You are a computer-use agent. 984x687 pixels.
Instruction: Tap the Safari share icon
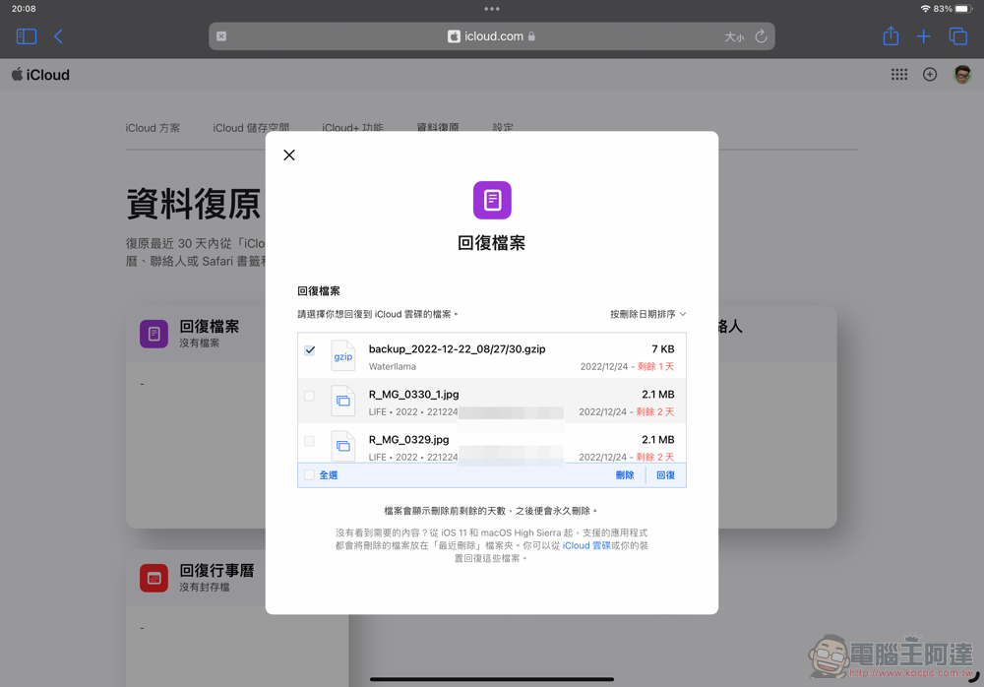point(891,36)
